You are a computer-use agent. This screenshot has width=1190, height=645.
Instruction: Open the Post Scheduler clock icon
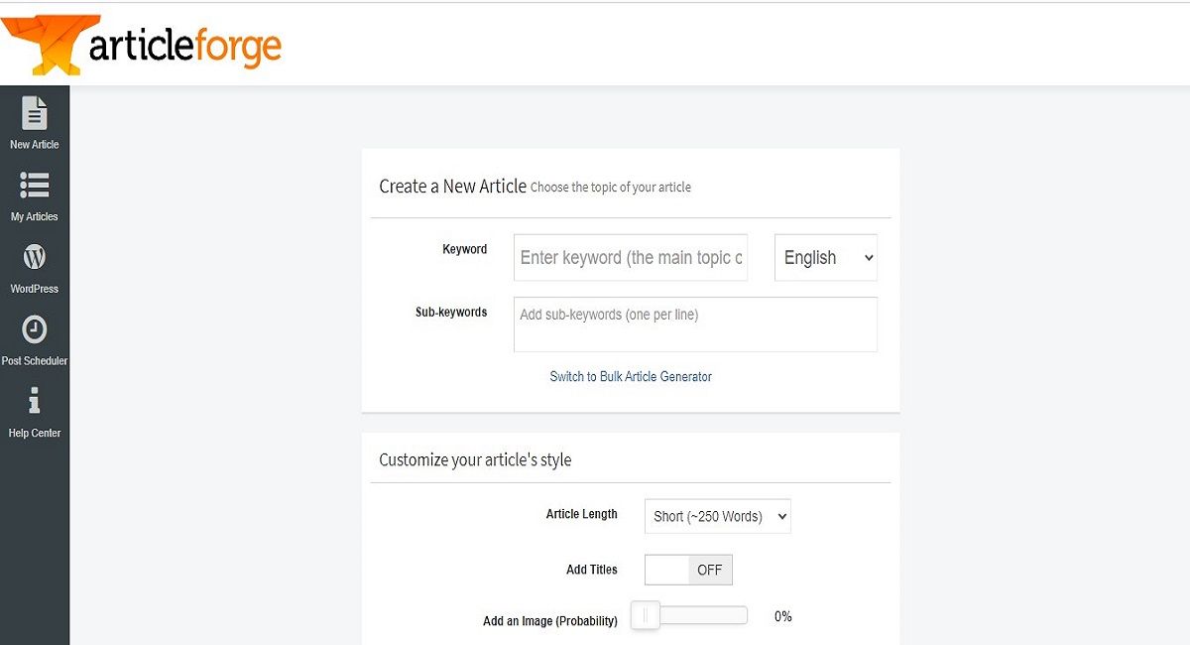coord(35,329)
